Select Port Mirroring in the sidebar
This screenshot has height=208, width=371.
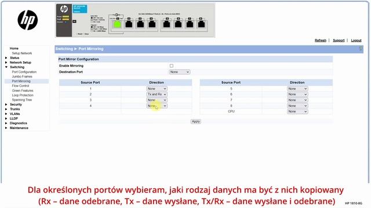pyautogui.click(x=21, y=81)
